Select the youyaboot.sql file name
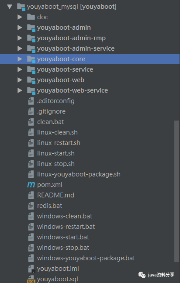 (x=58, y=279)
